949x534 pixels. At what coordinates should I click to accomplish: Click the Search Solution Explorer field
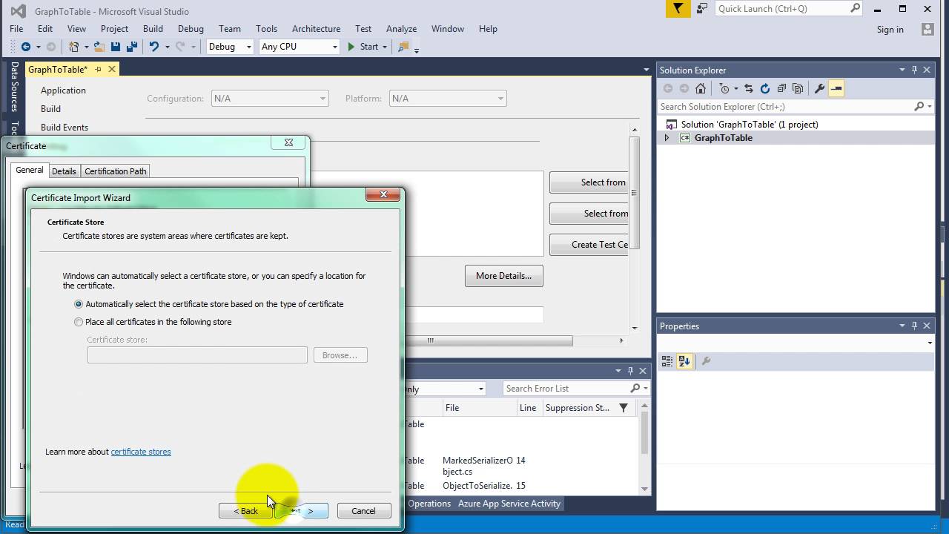click(786, 107)
